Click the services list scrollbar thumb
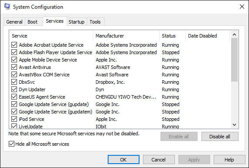 tap(234, 60)
